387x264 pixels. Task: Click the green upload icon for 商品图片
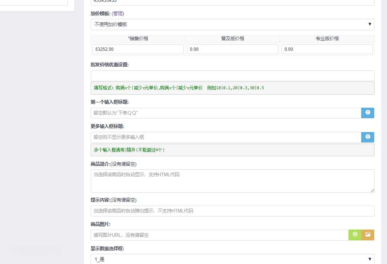coord(355,235)
